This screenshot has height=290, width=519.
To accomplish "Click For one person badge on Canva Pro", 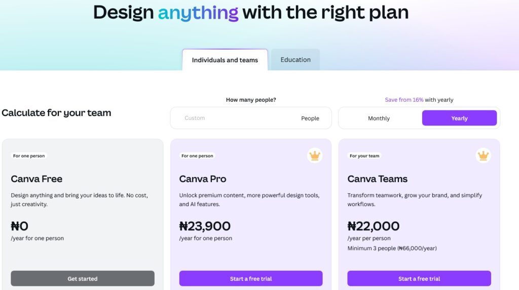I will tap(197, 156).
